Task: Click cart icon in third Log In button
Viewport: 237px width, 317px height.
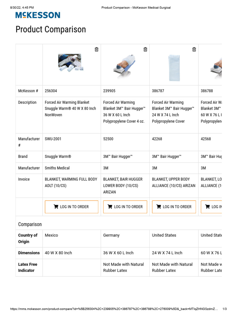Action: (159, 206)
